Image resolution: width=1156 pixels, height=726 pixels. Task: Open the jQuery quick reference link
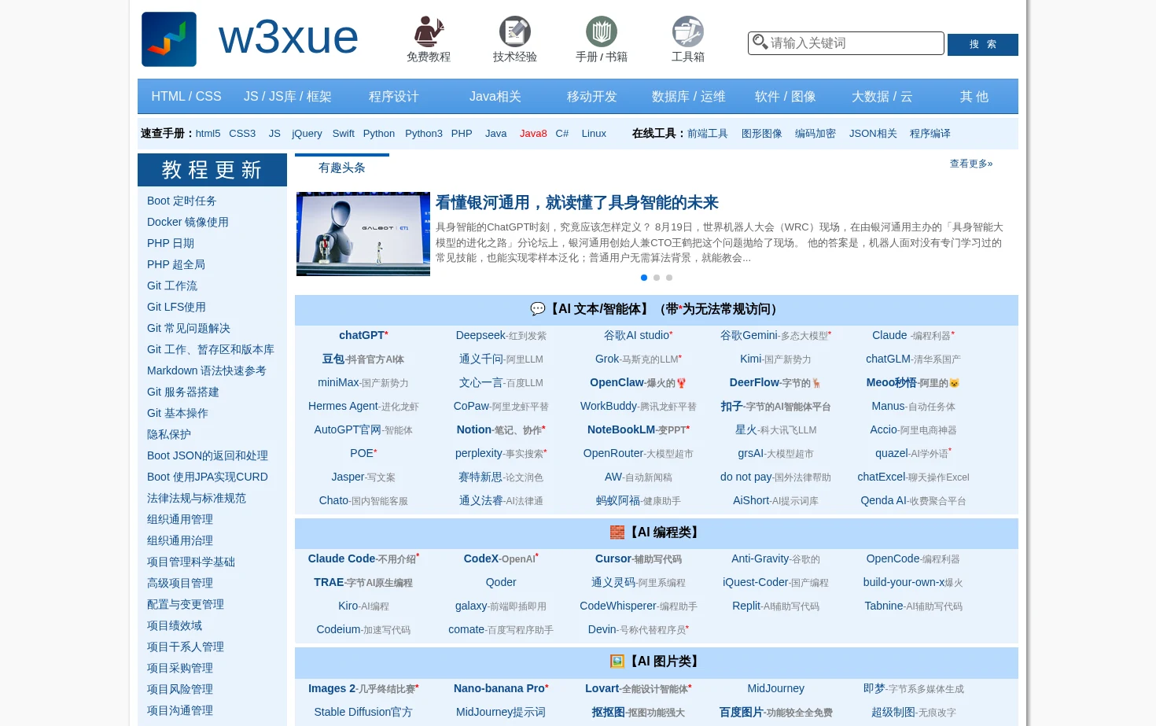(x=307, y=134)
